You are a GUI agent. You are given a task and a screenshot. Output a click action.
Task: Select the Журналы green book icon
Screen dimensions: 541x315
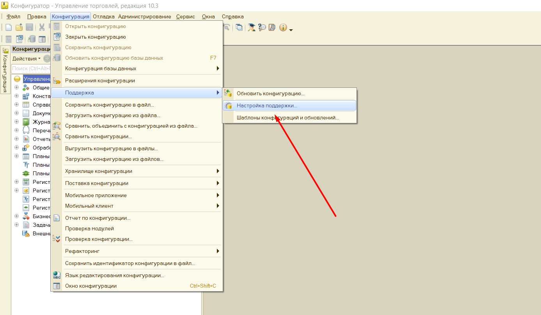click(26, 122)
